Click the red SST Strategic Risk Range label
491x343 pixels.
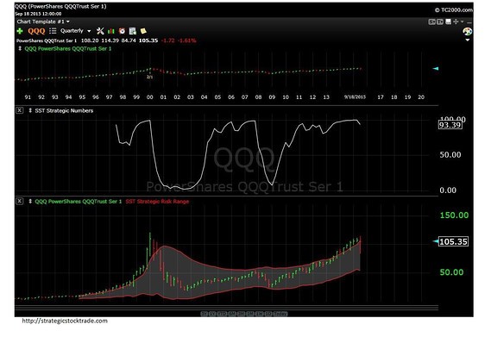157,202
